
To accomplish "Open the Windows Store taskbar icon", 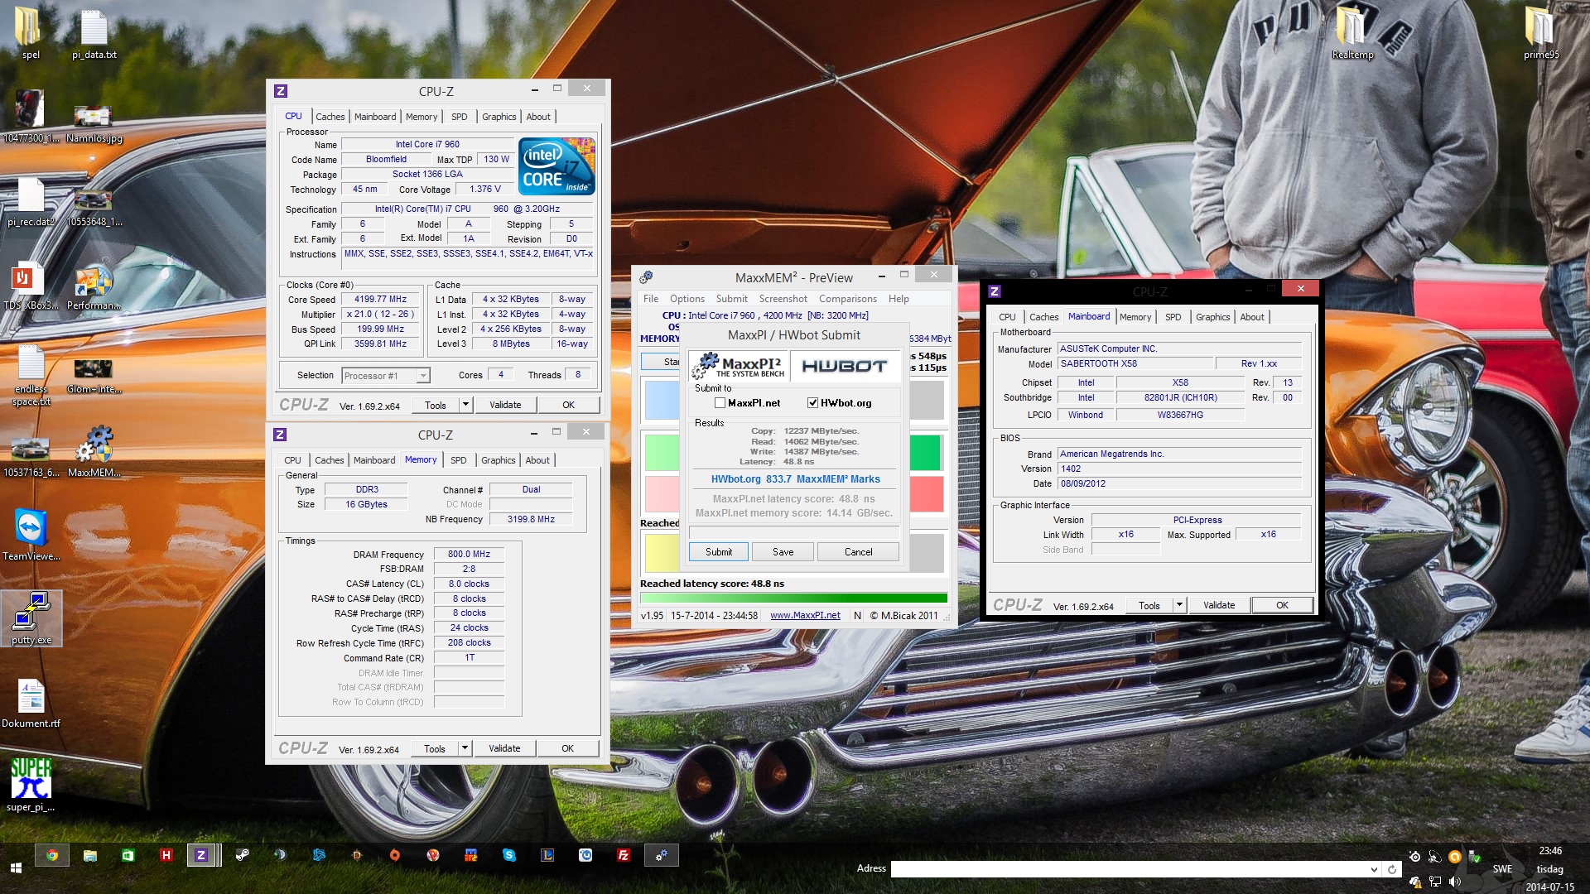I will [x=128, y=855].
